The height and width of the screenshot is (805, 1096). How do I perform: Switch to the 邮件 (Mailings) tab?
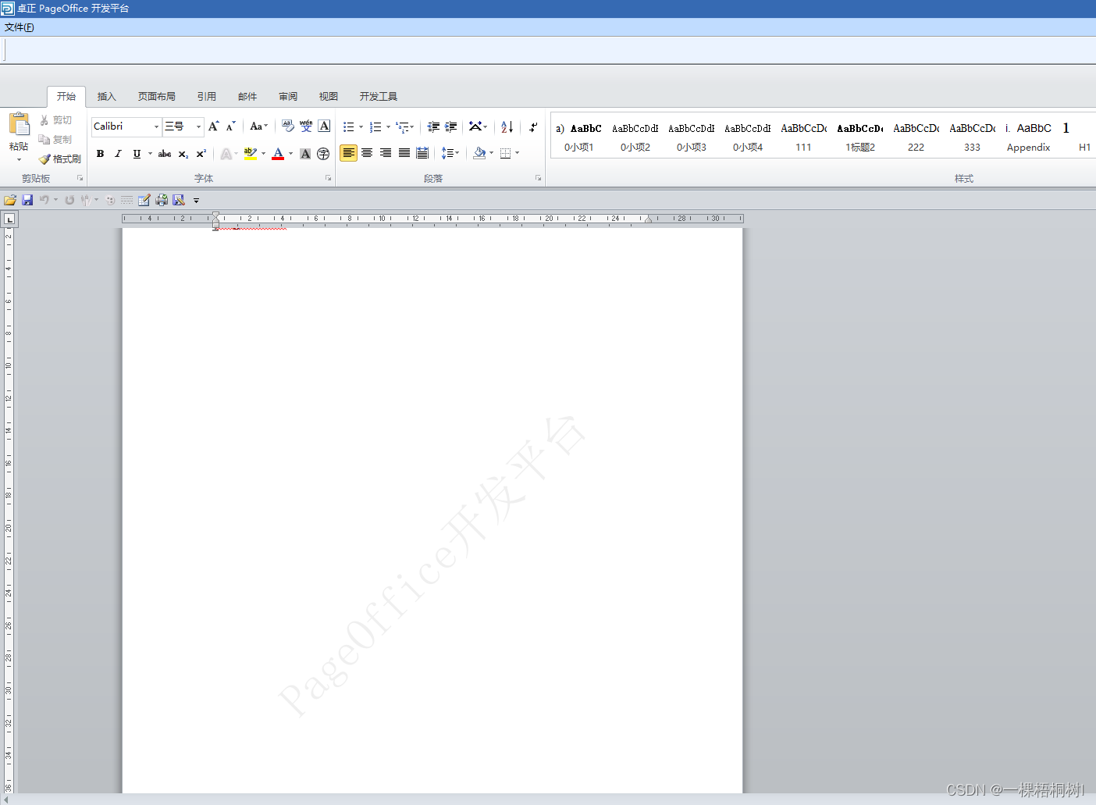[247, 97]
